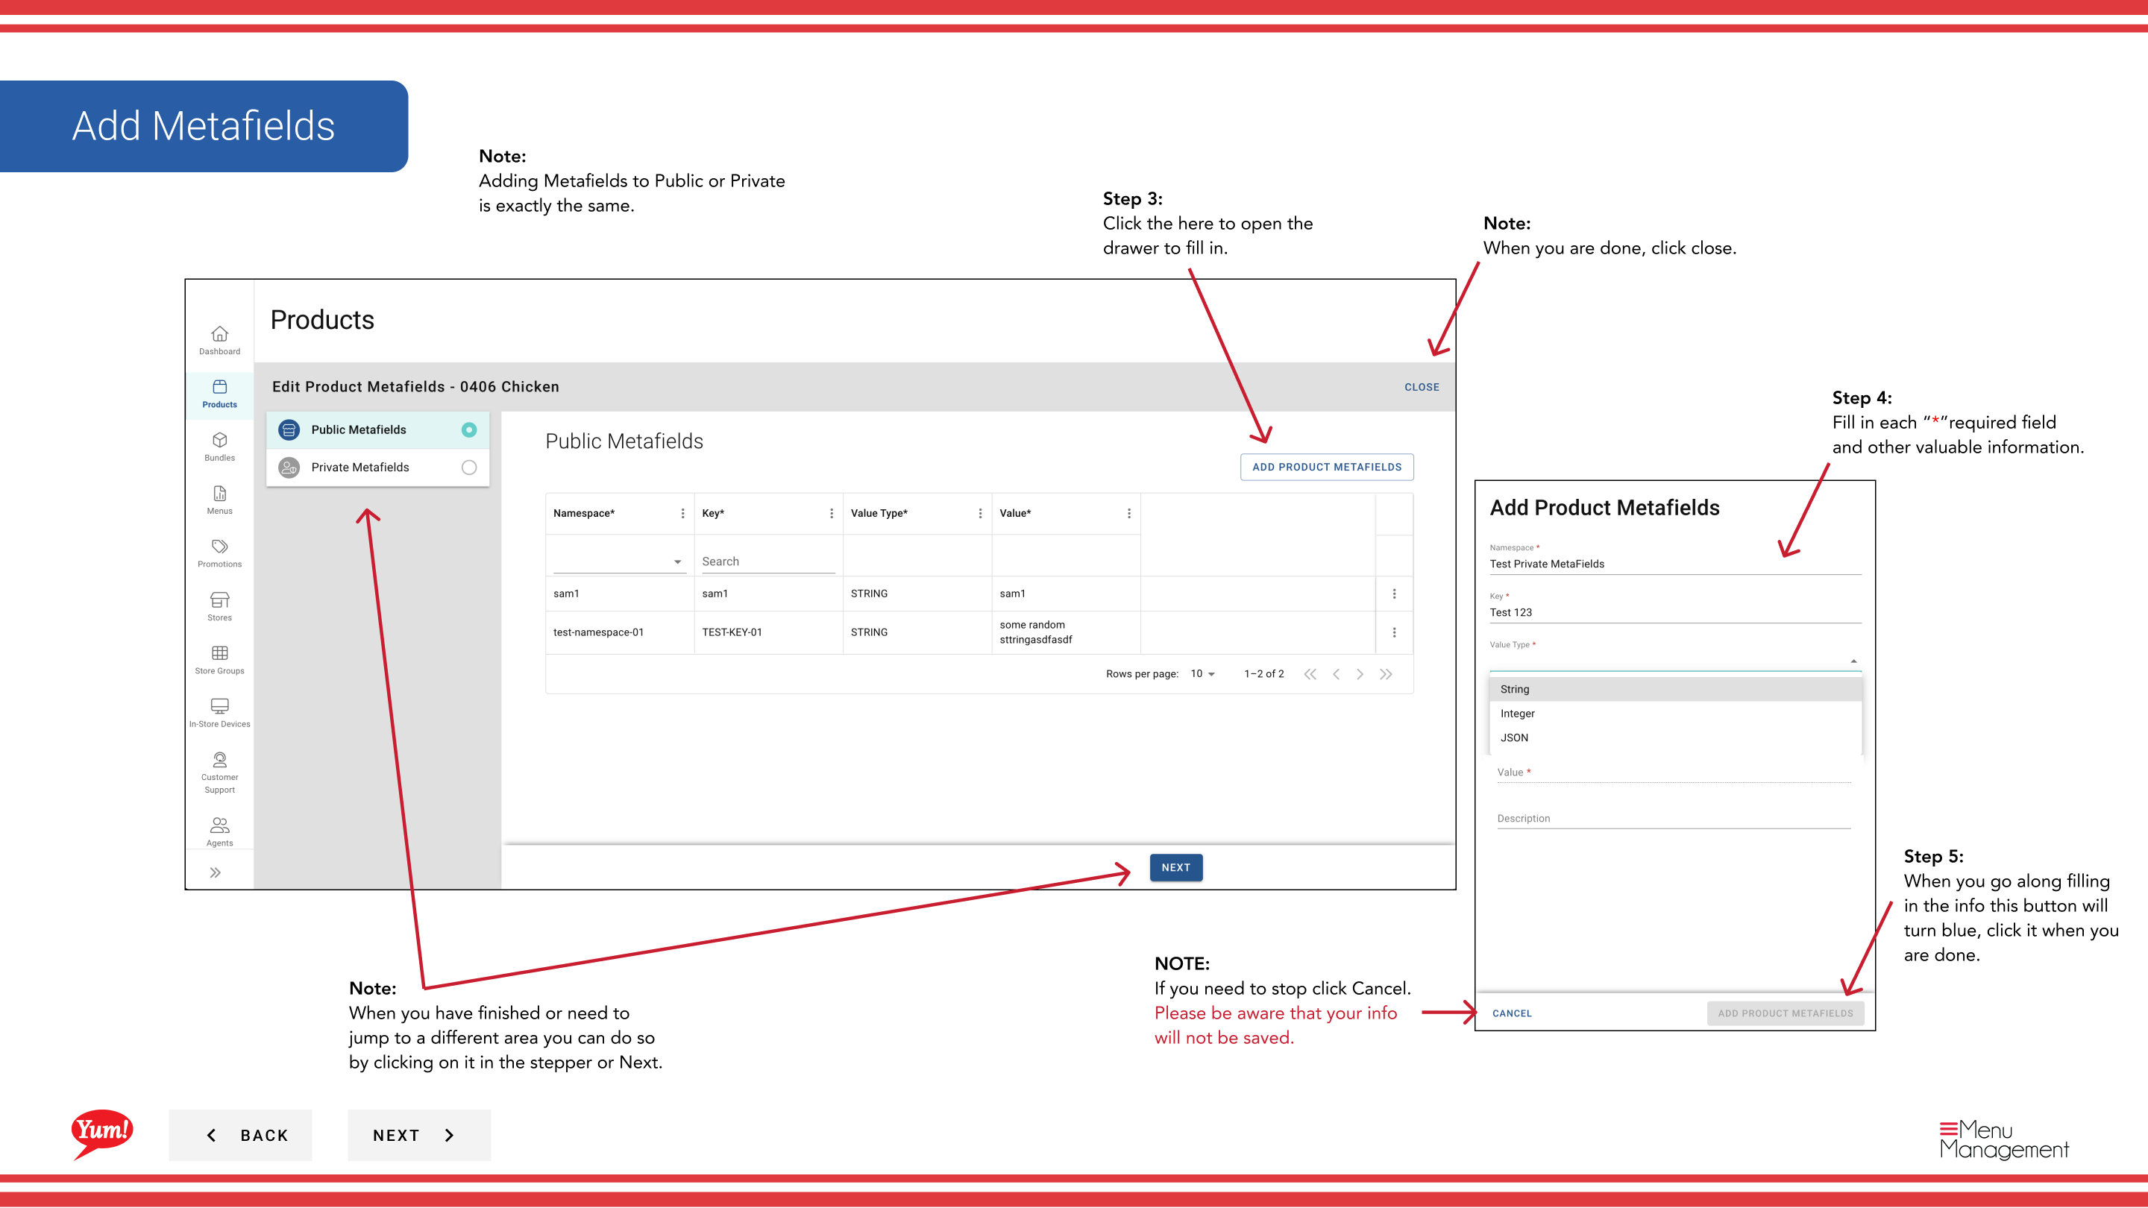Choose String value type option
This screenshot has width=2148, height=1208.
(1675, 690)
